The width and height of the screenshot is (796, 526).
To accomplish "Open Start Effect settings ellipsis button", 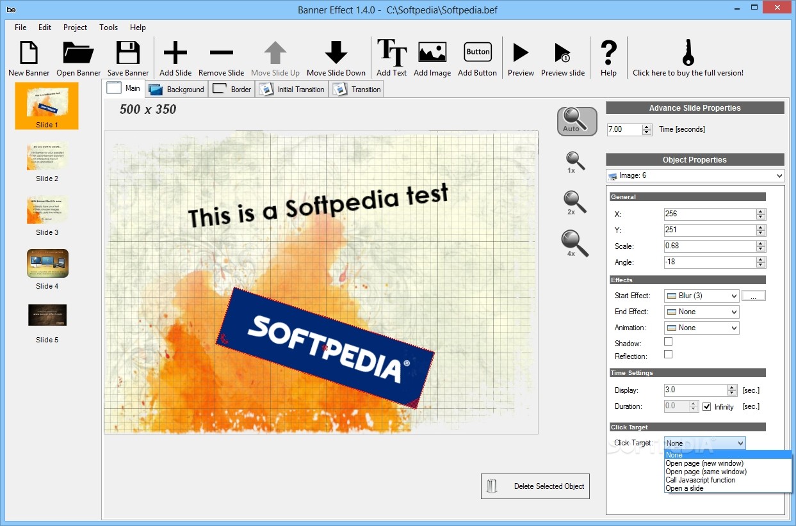I will pyautogui.click(x=754, y=296).
